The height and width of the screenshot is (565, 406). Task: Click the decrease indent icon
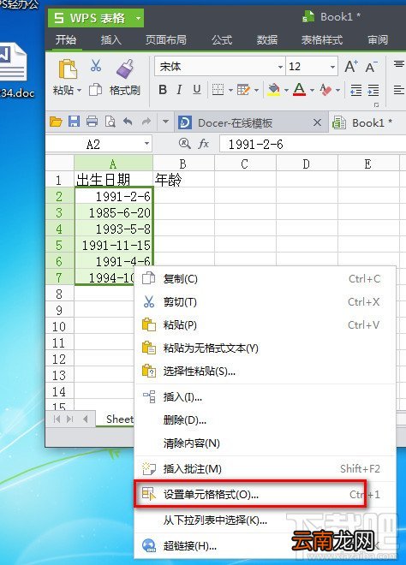(355, 90)
